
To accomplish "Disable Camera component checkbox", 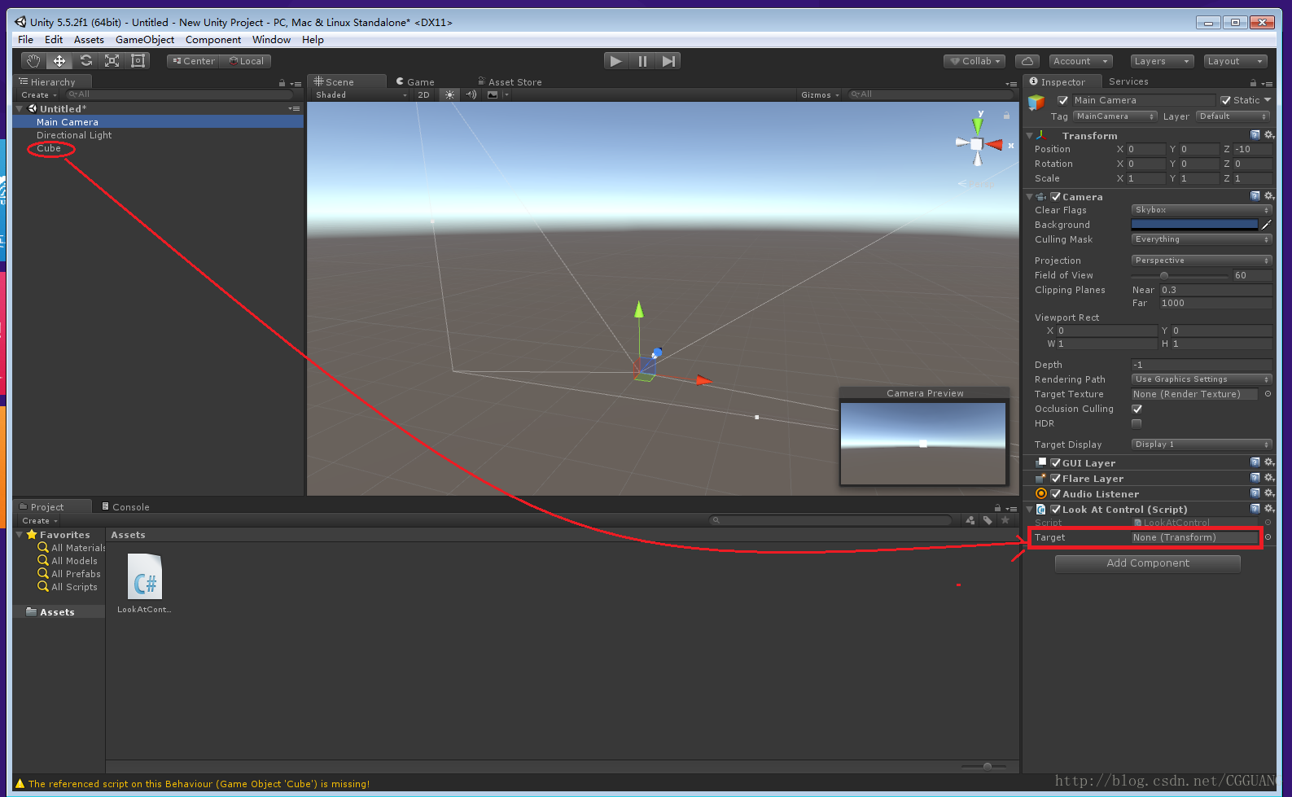I will (x=1056, y=197).
